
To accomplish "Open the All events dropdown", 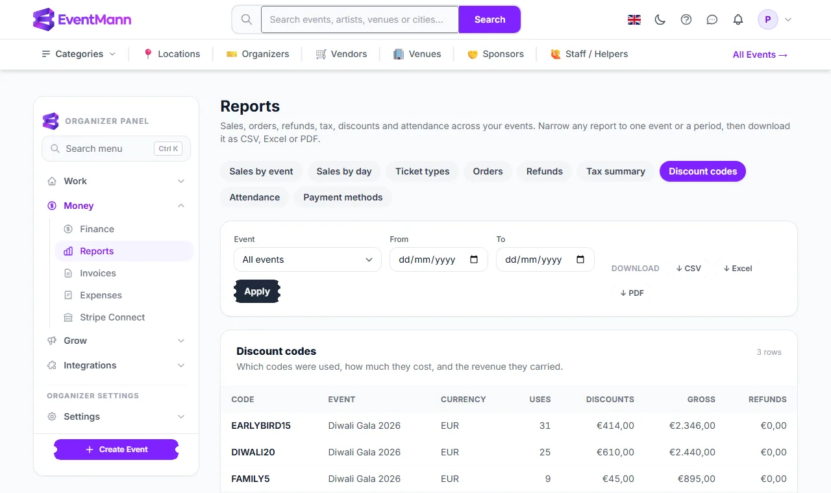I will 308,259.
